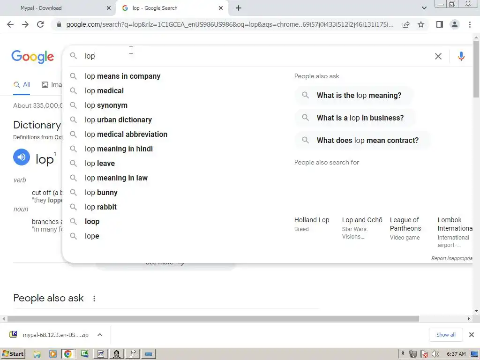Viewport: 480px width, 360px height.
Task: Click the scroll right arrow
Action: coord(469,319)
